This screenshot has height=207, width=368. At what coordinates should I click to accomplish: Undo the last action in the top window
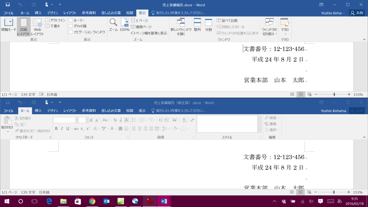(20, 5)
